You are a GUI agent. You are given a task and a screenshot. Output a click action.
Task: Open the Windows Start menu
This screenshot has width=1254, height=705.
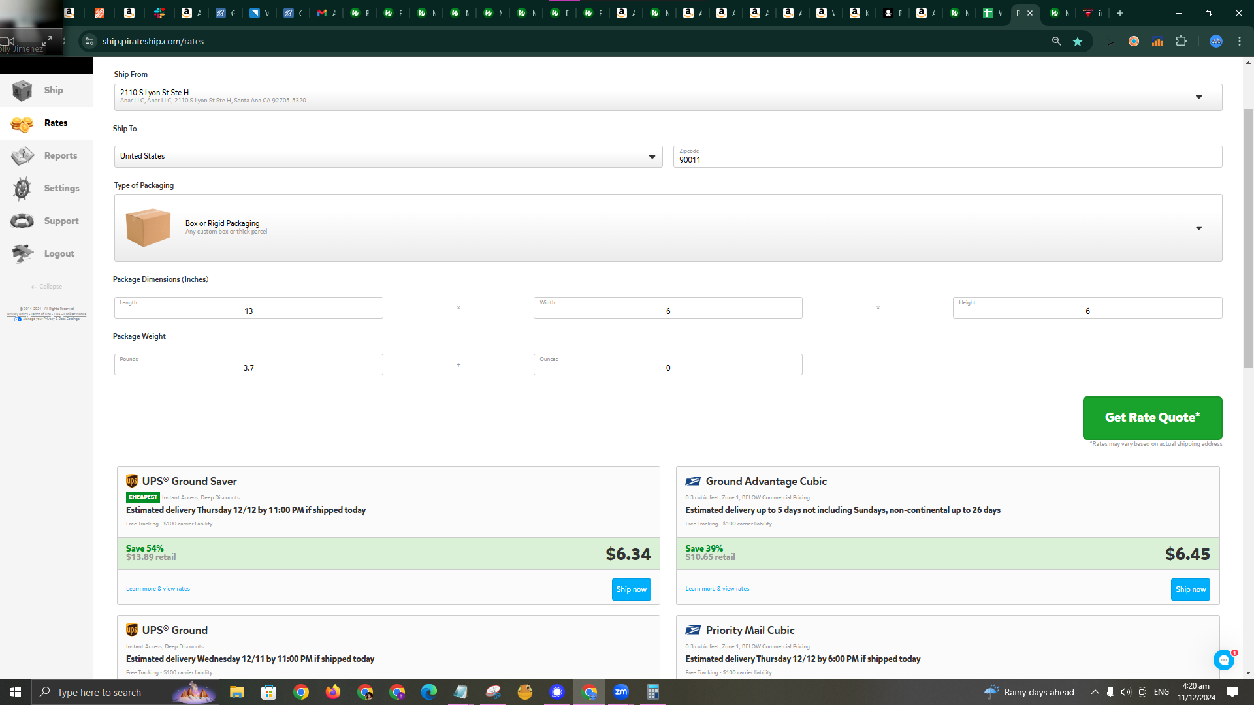pos(16,692)
